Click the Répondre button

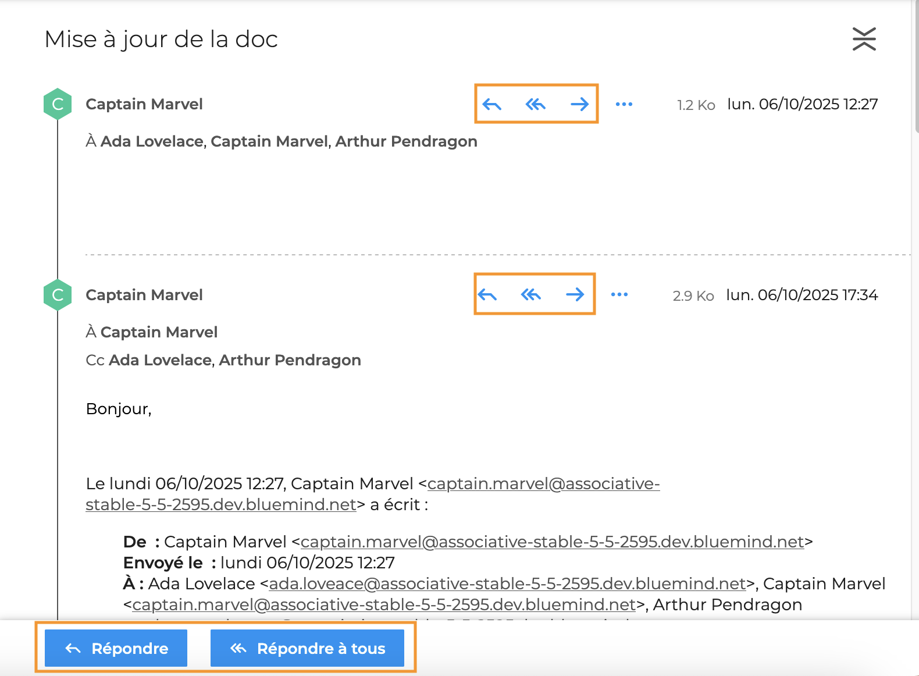click(x=116, y=648)
